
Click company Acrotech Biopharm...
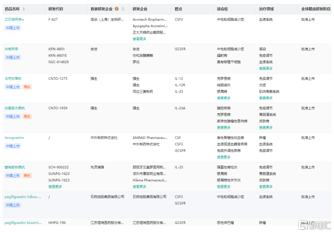tap(150, 19)
